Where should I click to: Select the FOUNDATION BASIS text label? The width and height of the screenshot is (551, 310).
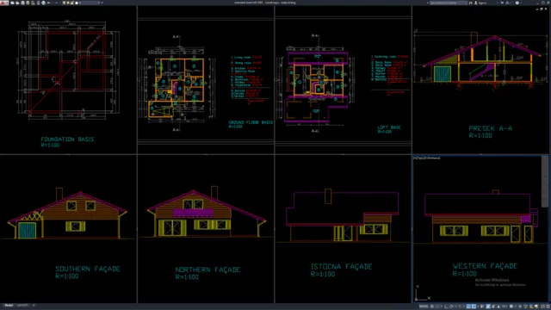coord(67,139)
